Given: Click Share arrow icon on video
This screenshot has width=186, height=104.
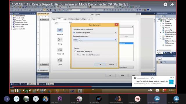Looking at the screenshot, I should tap(172, 5).
